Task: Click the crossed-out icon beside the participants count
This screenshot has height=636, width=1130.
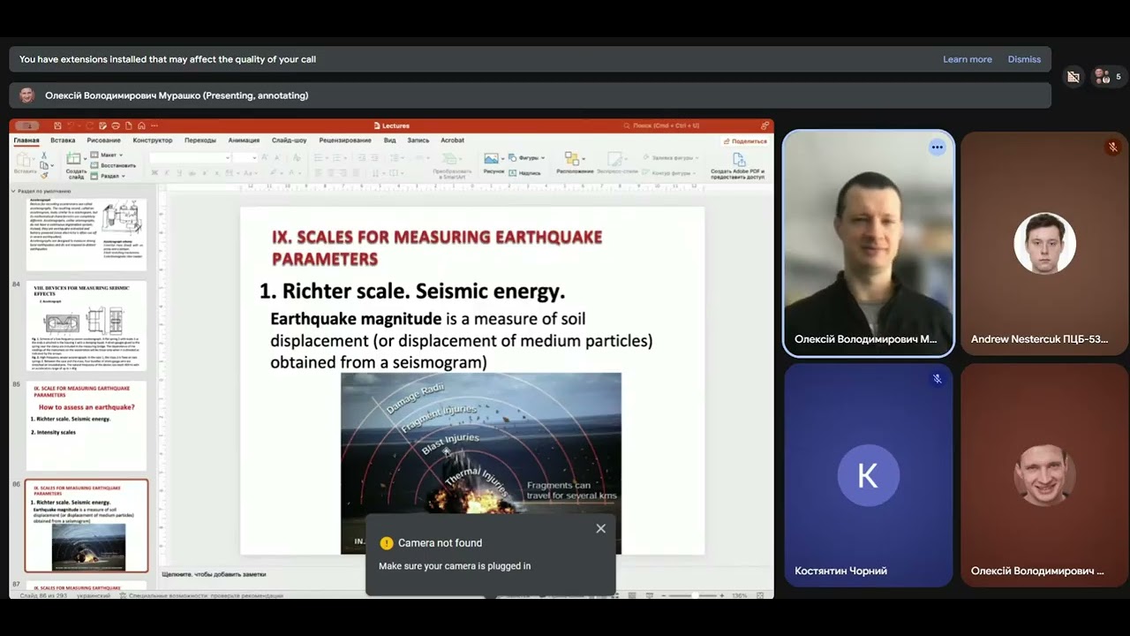Action: pyautogui.click(x=1073, y=77)
